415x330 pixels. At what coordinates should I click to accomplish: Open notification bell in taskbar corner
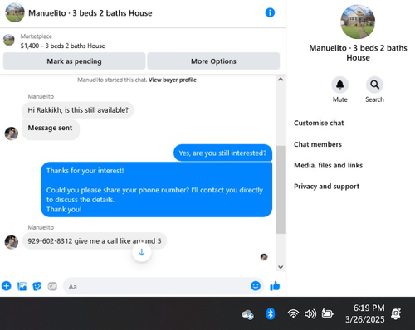(396, 313)
